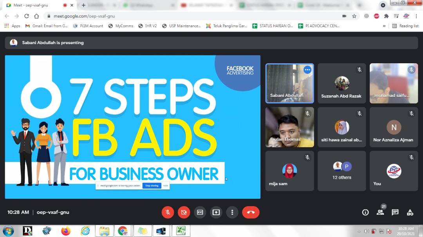
Task: Open the Reading list button
Action: click(405, 26)
